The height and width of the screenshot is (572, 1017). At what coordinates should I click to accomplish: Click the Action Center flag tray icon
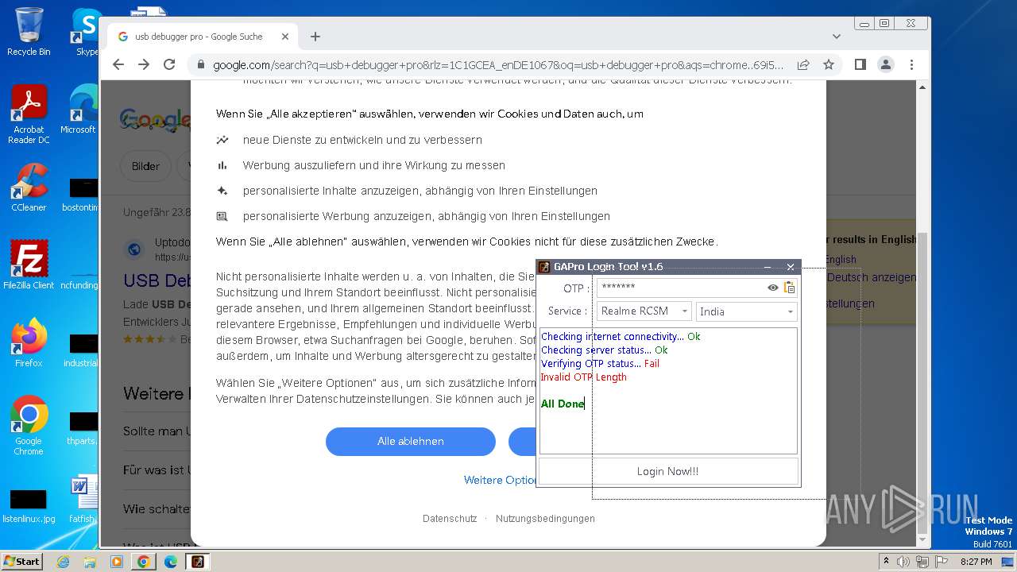click(941, 562)
